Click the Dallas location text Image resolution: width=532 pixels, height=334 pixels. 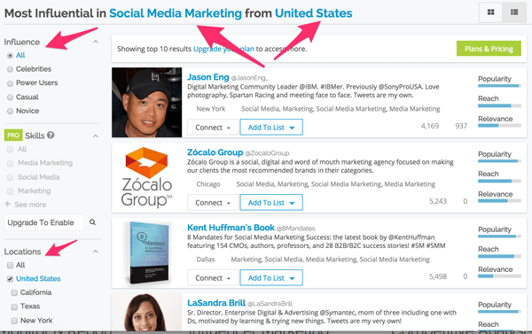click(x=206, y=260)
